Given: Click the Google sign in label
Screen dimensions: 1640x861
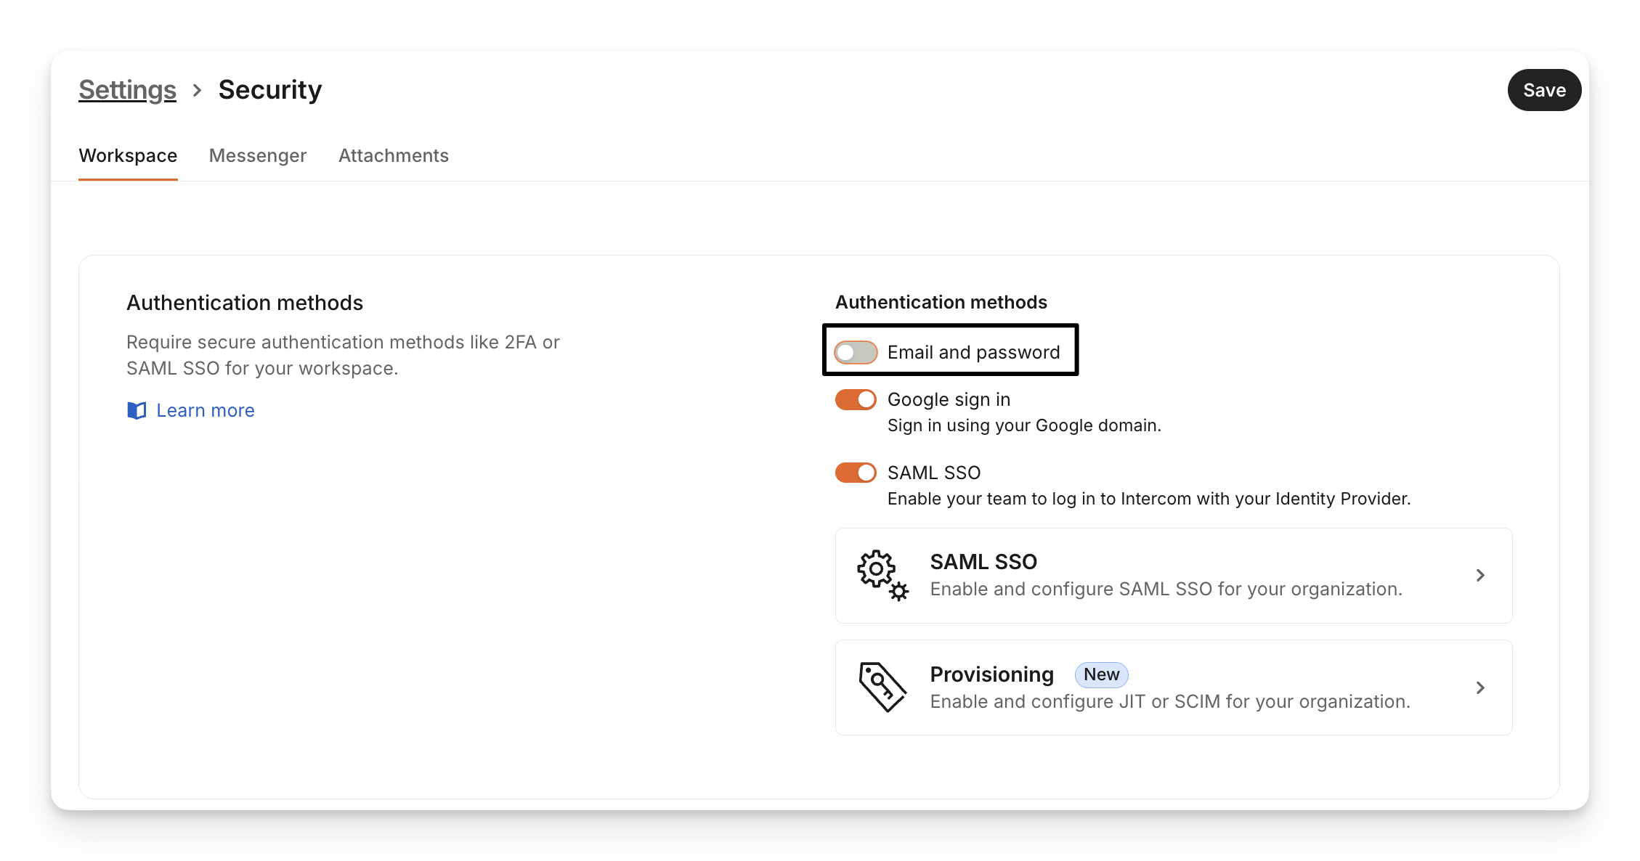Looking at the screenshot, I should pyautogui.click(x=949, y=400).
